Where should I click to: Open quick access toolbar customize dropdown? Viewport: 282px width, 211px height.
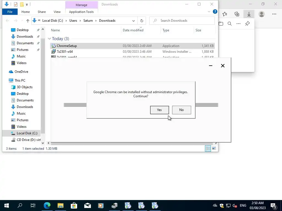pos(27,4)
